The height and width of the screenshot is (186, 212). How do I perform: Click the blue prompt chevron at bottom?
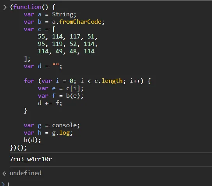pyautogui.click(x=3, y=184)
